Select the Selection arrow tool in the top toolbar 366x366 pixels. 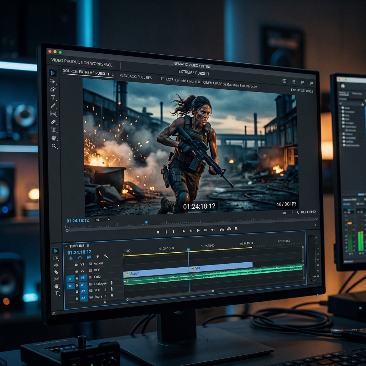[53, 73]
